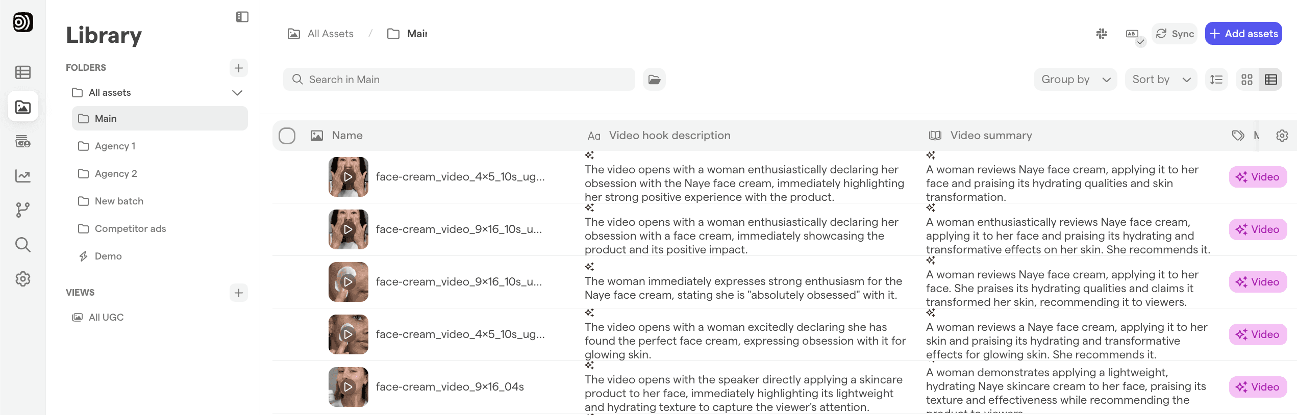Open the ad spend coins sidebar icon
This screenshot has width=1297, height=415.
(23, 141)
